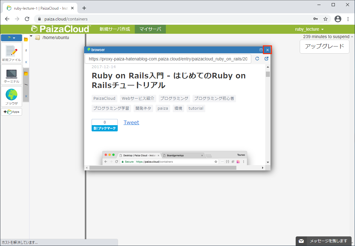
Task: Click the embedded Paiza Cloud screenshot image
Action: click(175, 158)
